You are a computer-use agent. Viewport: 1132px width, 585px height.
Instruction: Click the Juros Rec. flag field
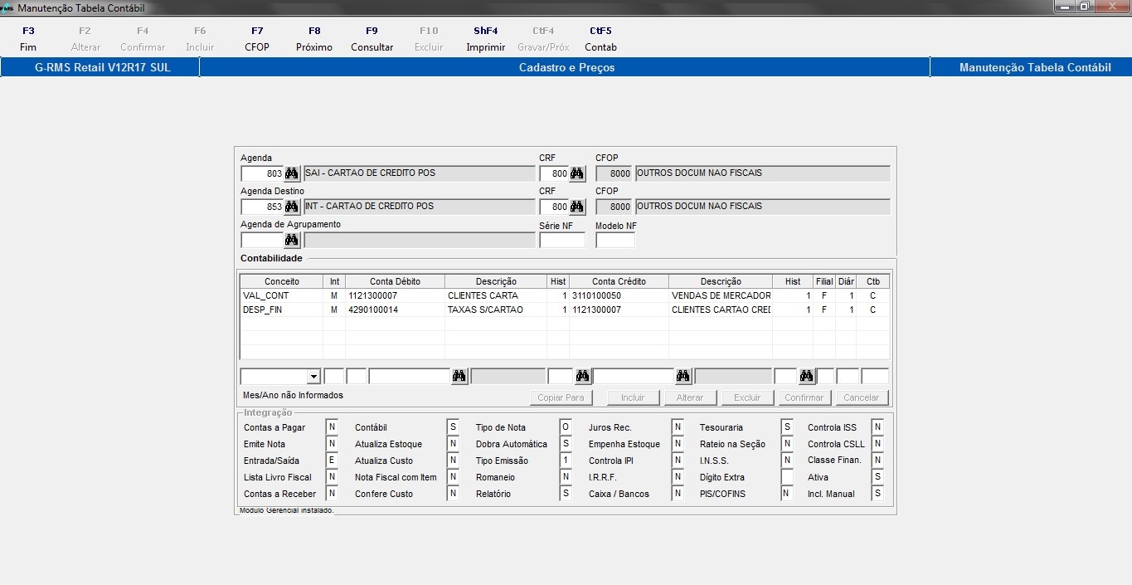point(678,427)
